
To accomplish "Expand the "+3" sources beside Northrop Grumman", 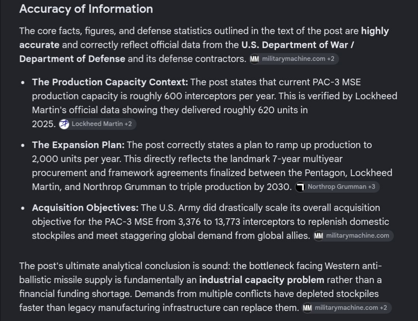I will coord(372,187).
